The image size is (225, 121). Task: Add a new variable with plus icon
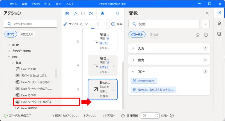[206, 35]
